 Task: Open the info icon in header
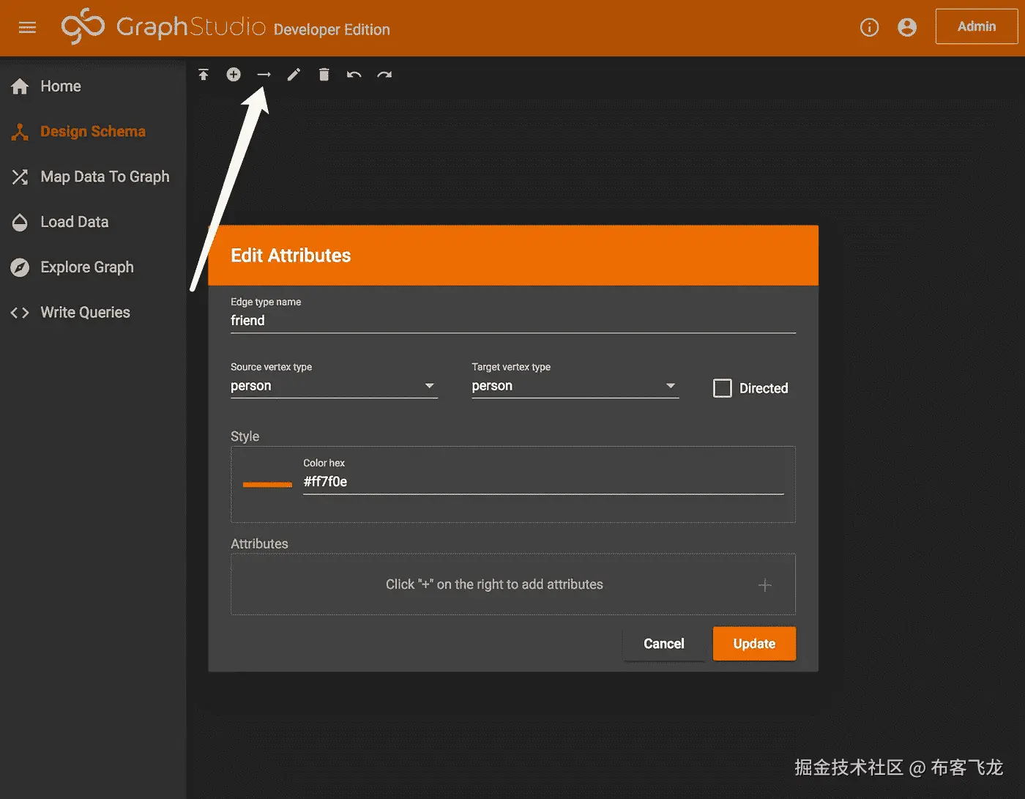coord(869,28)
